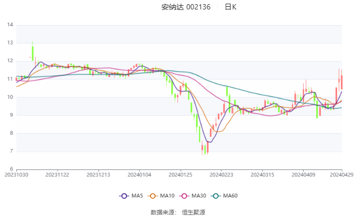Click the teal MA60 legend circle marker
The width and height of the screenshot is (356, 216).
pyautogui.click(x=216, y=196)
